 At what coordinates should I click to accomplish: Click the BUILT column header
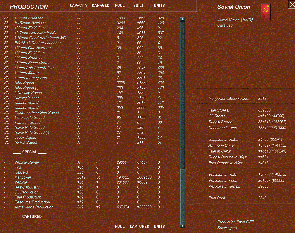tap(139, 6)
